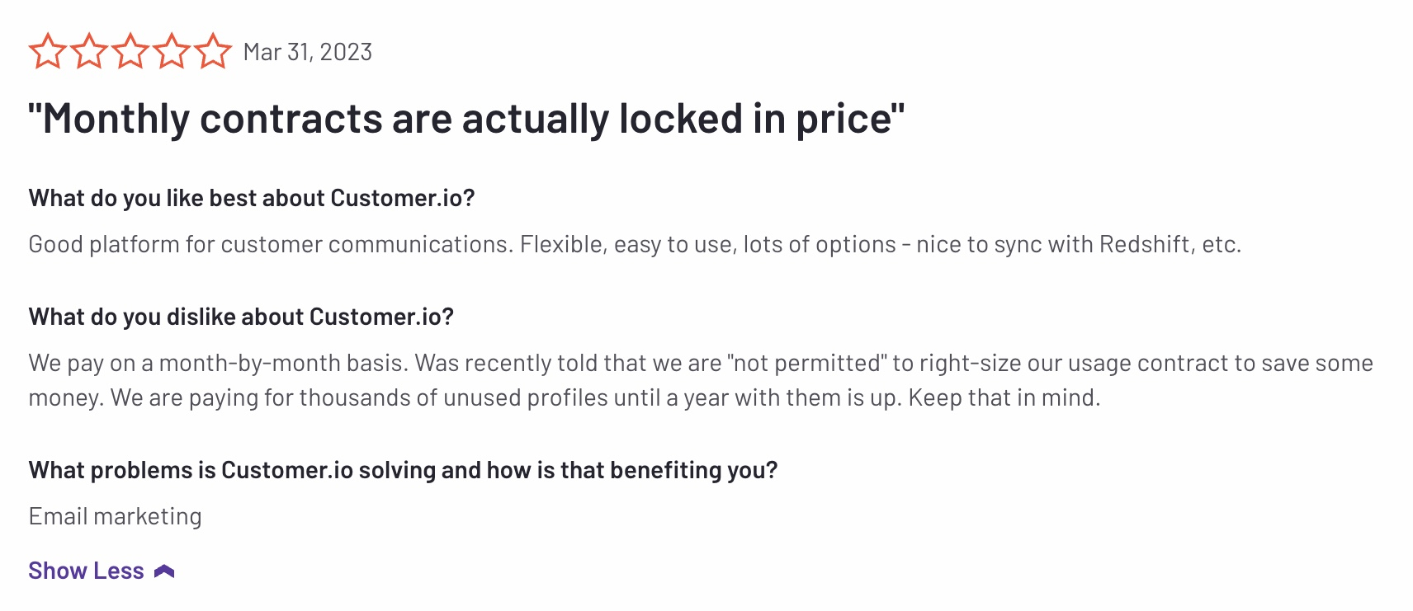
Task: Select the fifth star in the rating row
Action: 214,51
